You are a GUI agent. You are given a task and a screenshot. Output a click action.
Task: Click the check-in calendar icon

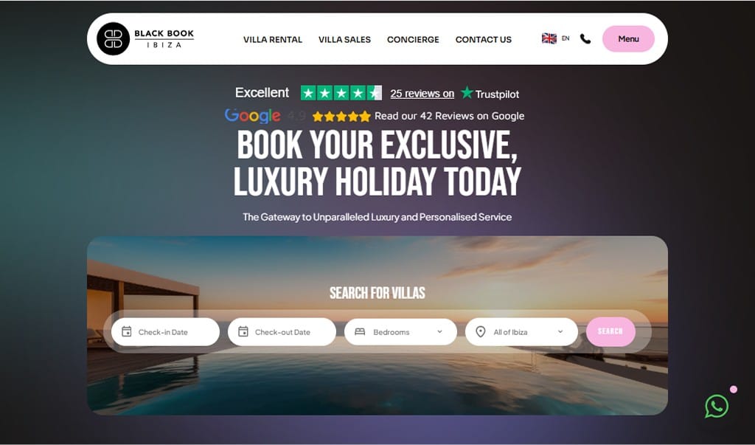coord(127,331)
